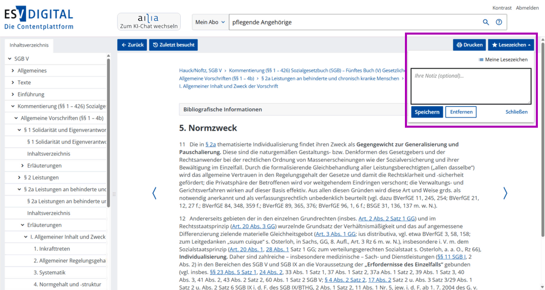This screenshot has height=290, width=545.
Task: Open search help question mark icon
Action: (x=499, y=22)
